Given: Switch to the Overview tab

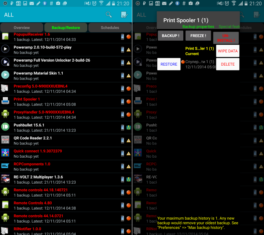Looking at the screenshot, I should point(22,27).
